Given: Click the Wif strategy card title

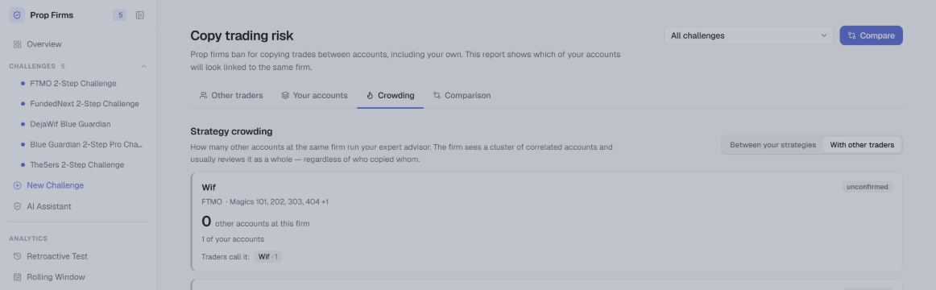Looking at the screenshot, I should click(x=209, y=188).
